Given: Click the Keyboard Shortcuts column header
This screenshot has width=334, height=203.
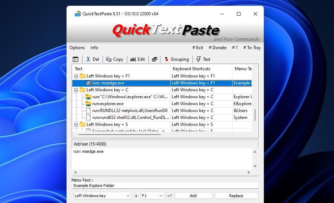Looking at the screenshot, I should (x=201, y=69).
